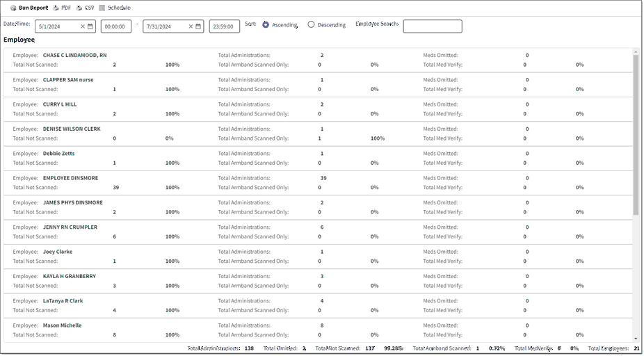Click footer Total Not Scanned 137
This screenshot has width=644, height=356.
click(370, 348)
